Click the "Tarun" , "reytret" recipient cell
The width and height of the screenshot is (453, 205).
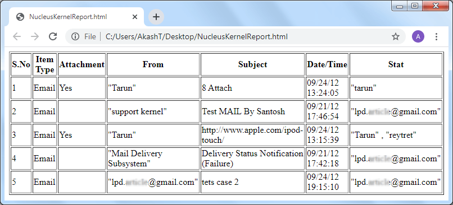pos(396,135)
